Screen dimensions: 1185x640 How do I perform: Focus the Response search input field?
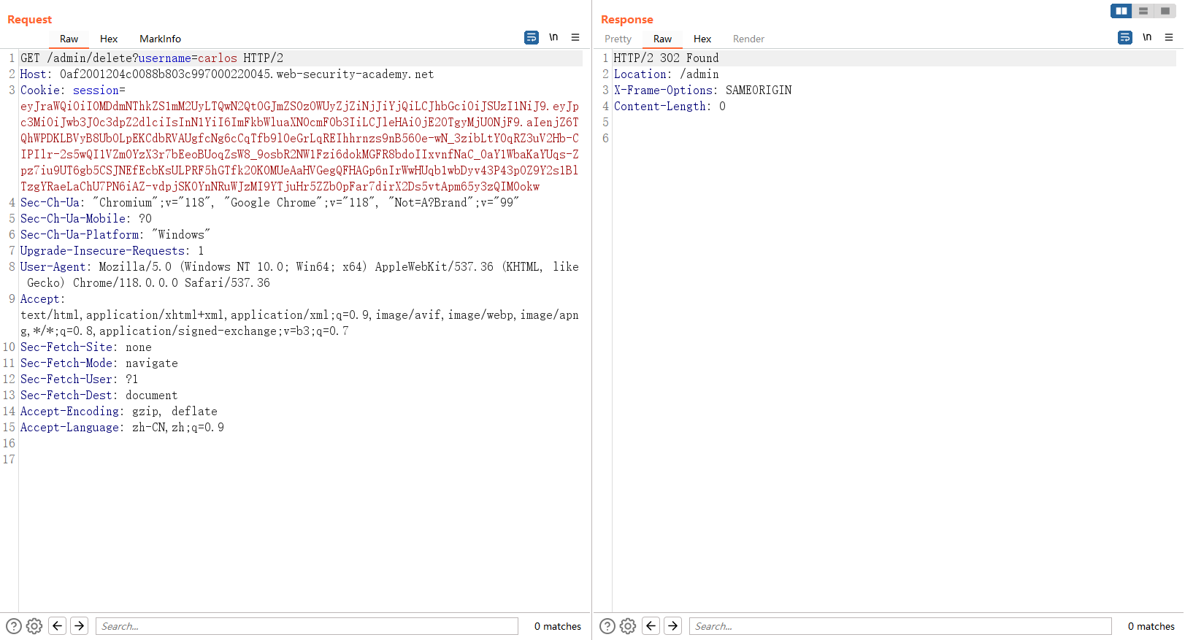900,626
